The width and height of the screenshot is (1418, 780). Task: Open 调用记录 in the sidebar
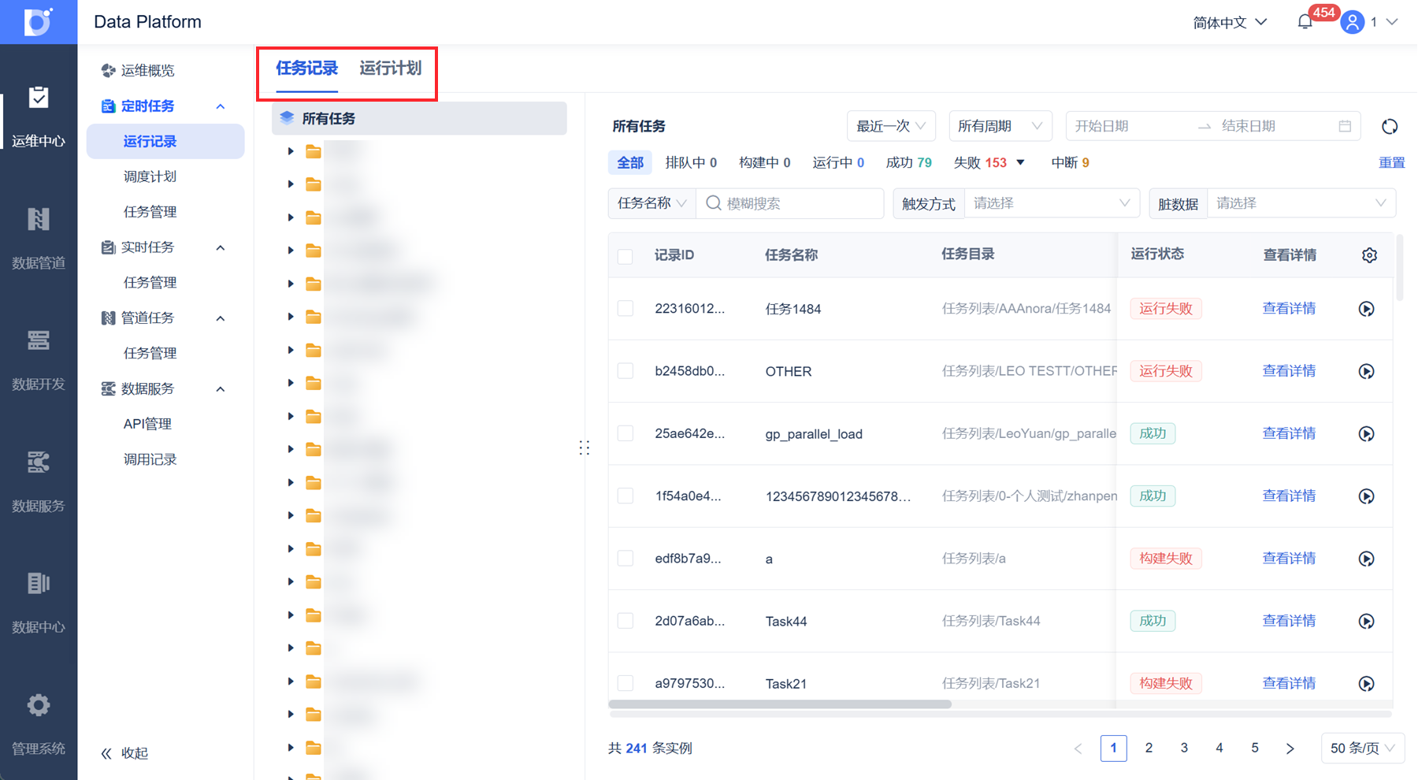150,459
